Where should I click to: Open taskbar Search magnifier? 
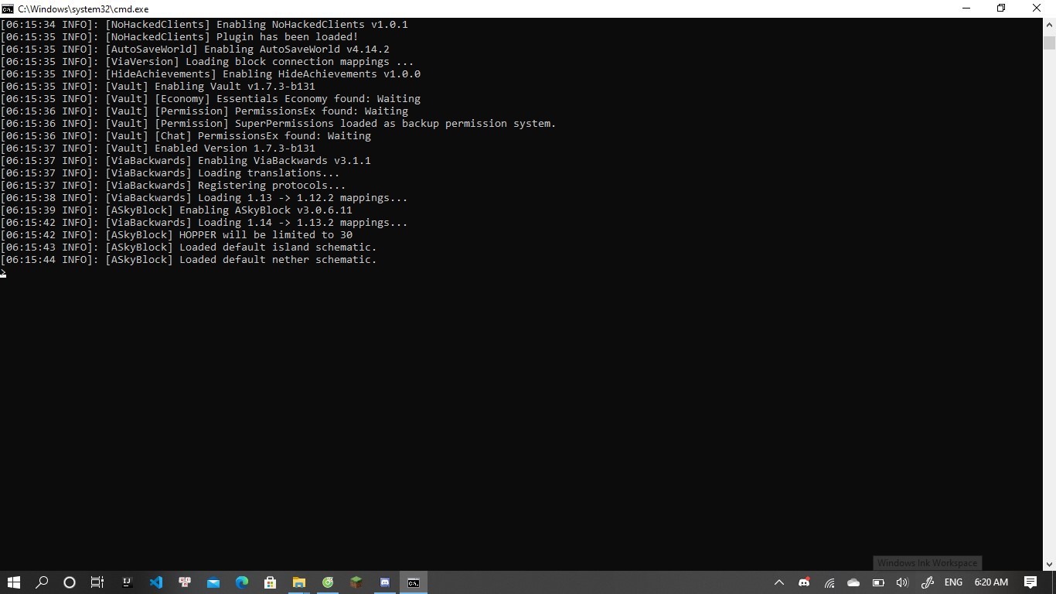click(42, 582)
